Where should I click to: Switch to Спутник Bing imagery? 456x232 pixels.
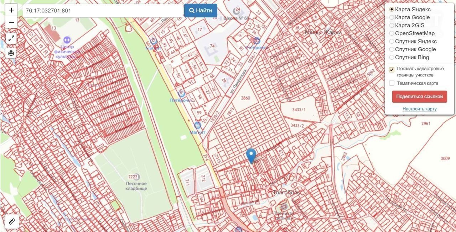pyautogui.click(x=392, y=57)
